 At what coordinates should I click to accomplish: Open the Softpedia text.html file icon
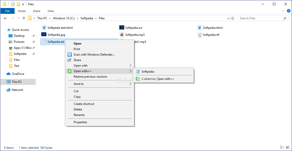click(44, 28)
